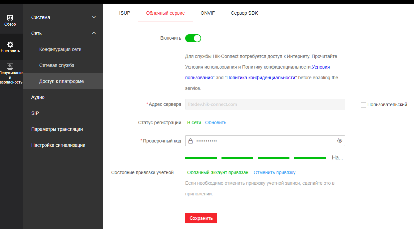Image resolution: width=414 pixels, height=229 pixels.
Task: Open Конфигурация сети submenu item
Action: [60, 49]
